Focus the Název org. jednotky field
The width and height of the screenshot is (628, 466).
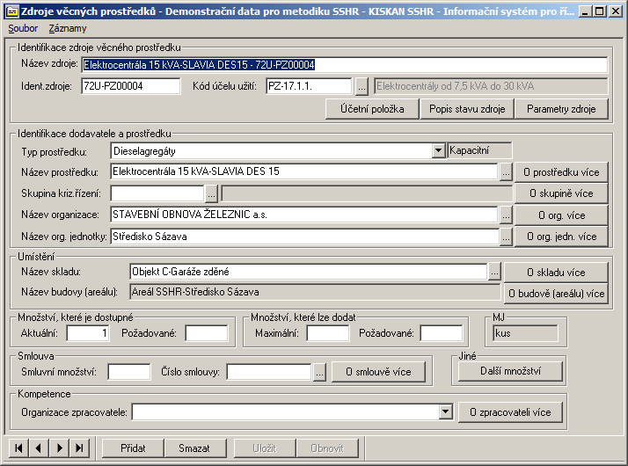point(304,237)
